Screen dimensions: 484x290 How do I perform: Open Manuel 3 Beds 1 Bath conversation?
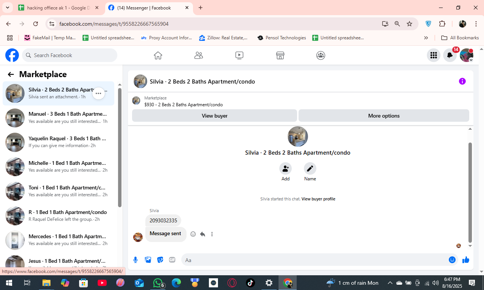click(59, 118)
